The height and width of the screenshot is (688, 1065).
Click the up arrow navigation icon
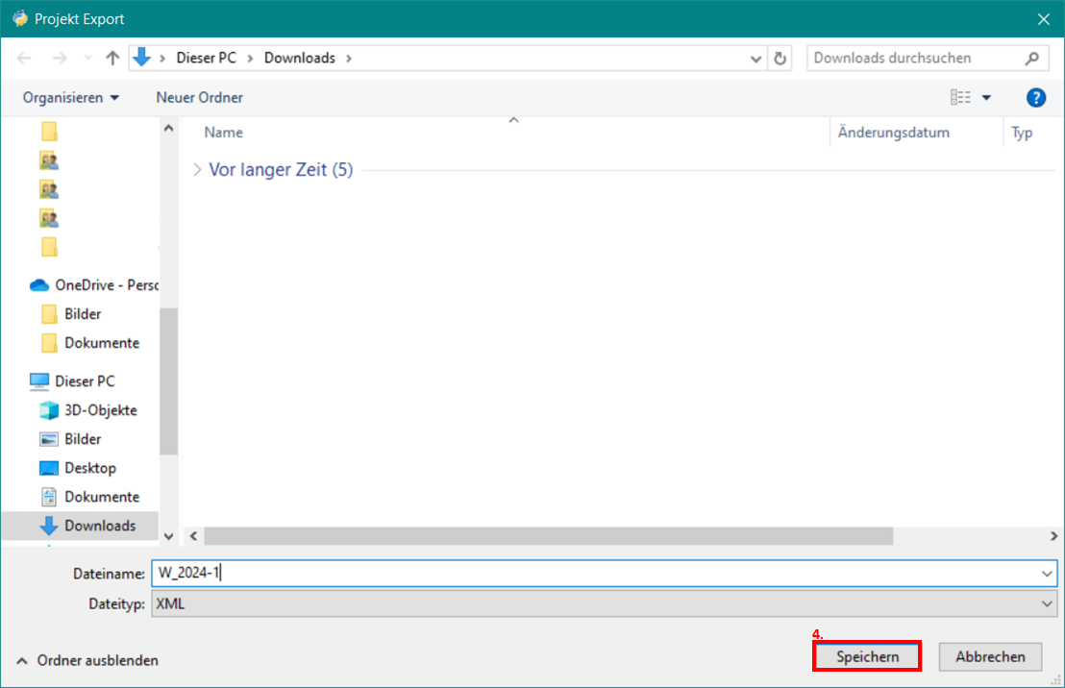[x=112, y=58]
